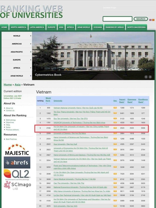Viewport: 156px width, 208px height.
Task: Open the ARAB WORLD navigation tab
Action: [x=83, y=27]
